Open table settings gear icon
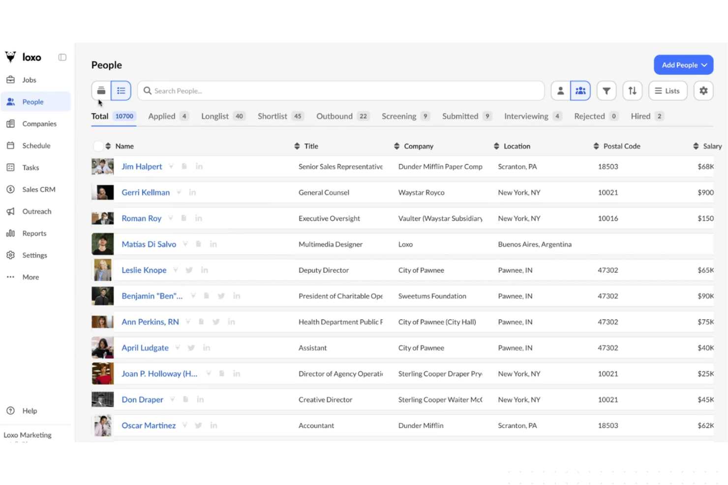The height and width of the screenshot is (485, 728). 703,91
